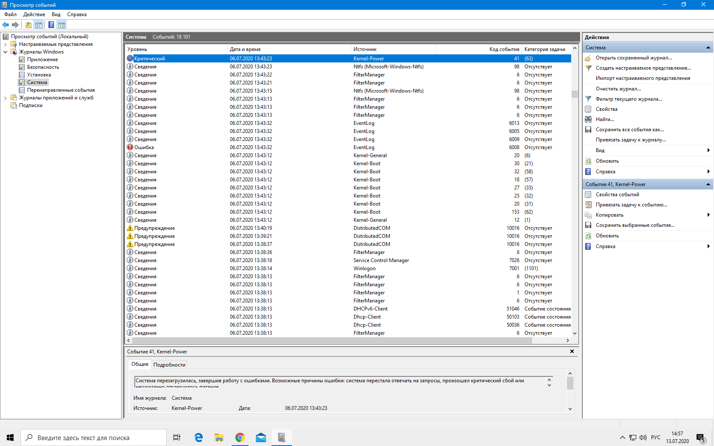Collapse the Событие 41, Kernel-Power actions section
Viewport: 714px width, 446px height.
click(708, 184)
